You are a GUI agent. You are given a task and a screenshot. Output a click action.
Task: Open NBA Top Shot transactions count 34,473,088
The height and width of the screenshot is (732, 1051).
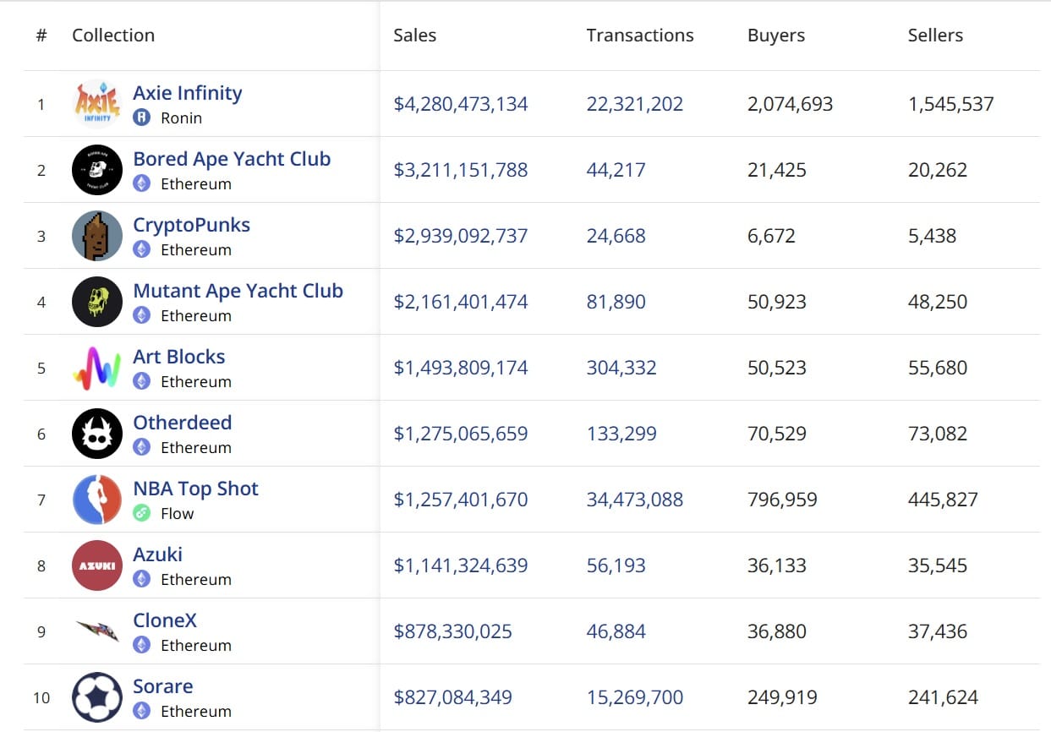point(634,500)
